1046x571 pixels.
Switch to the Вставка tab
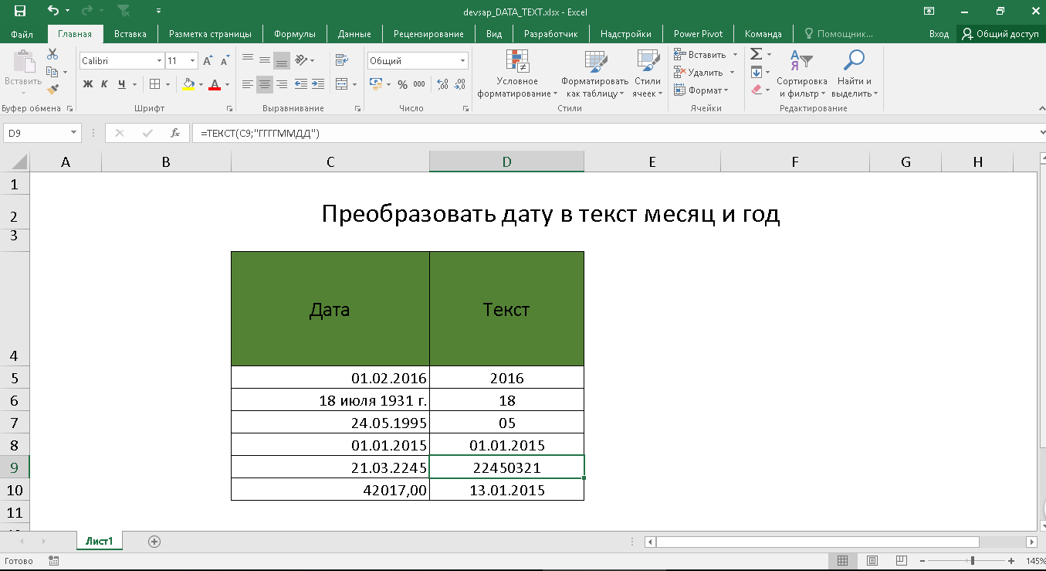130,34
